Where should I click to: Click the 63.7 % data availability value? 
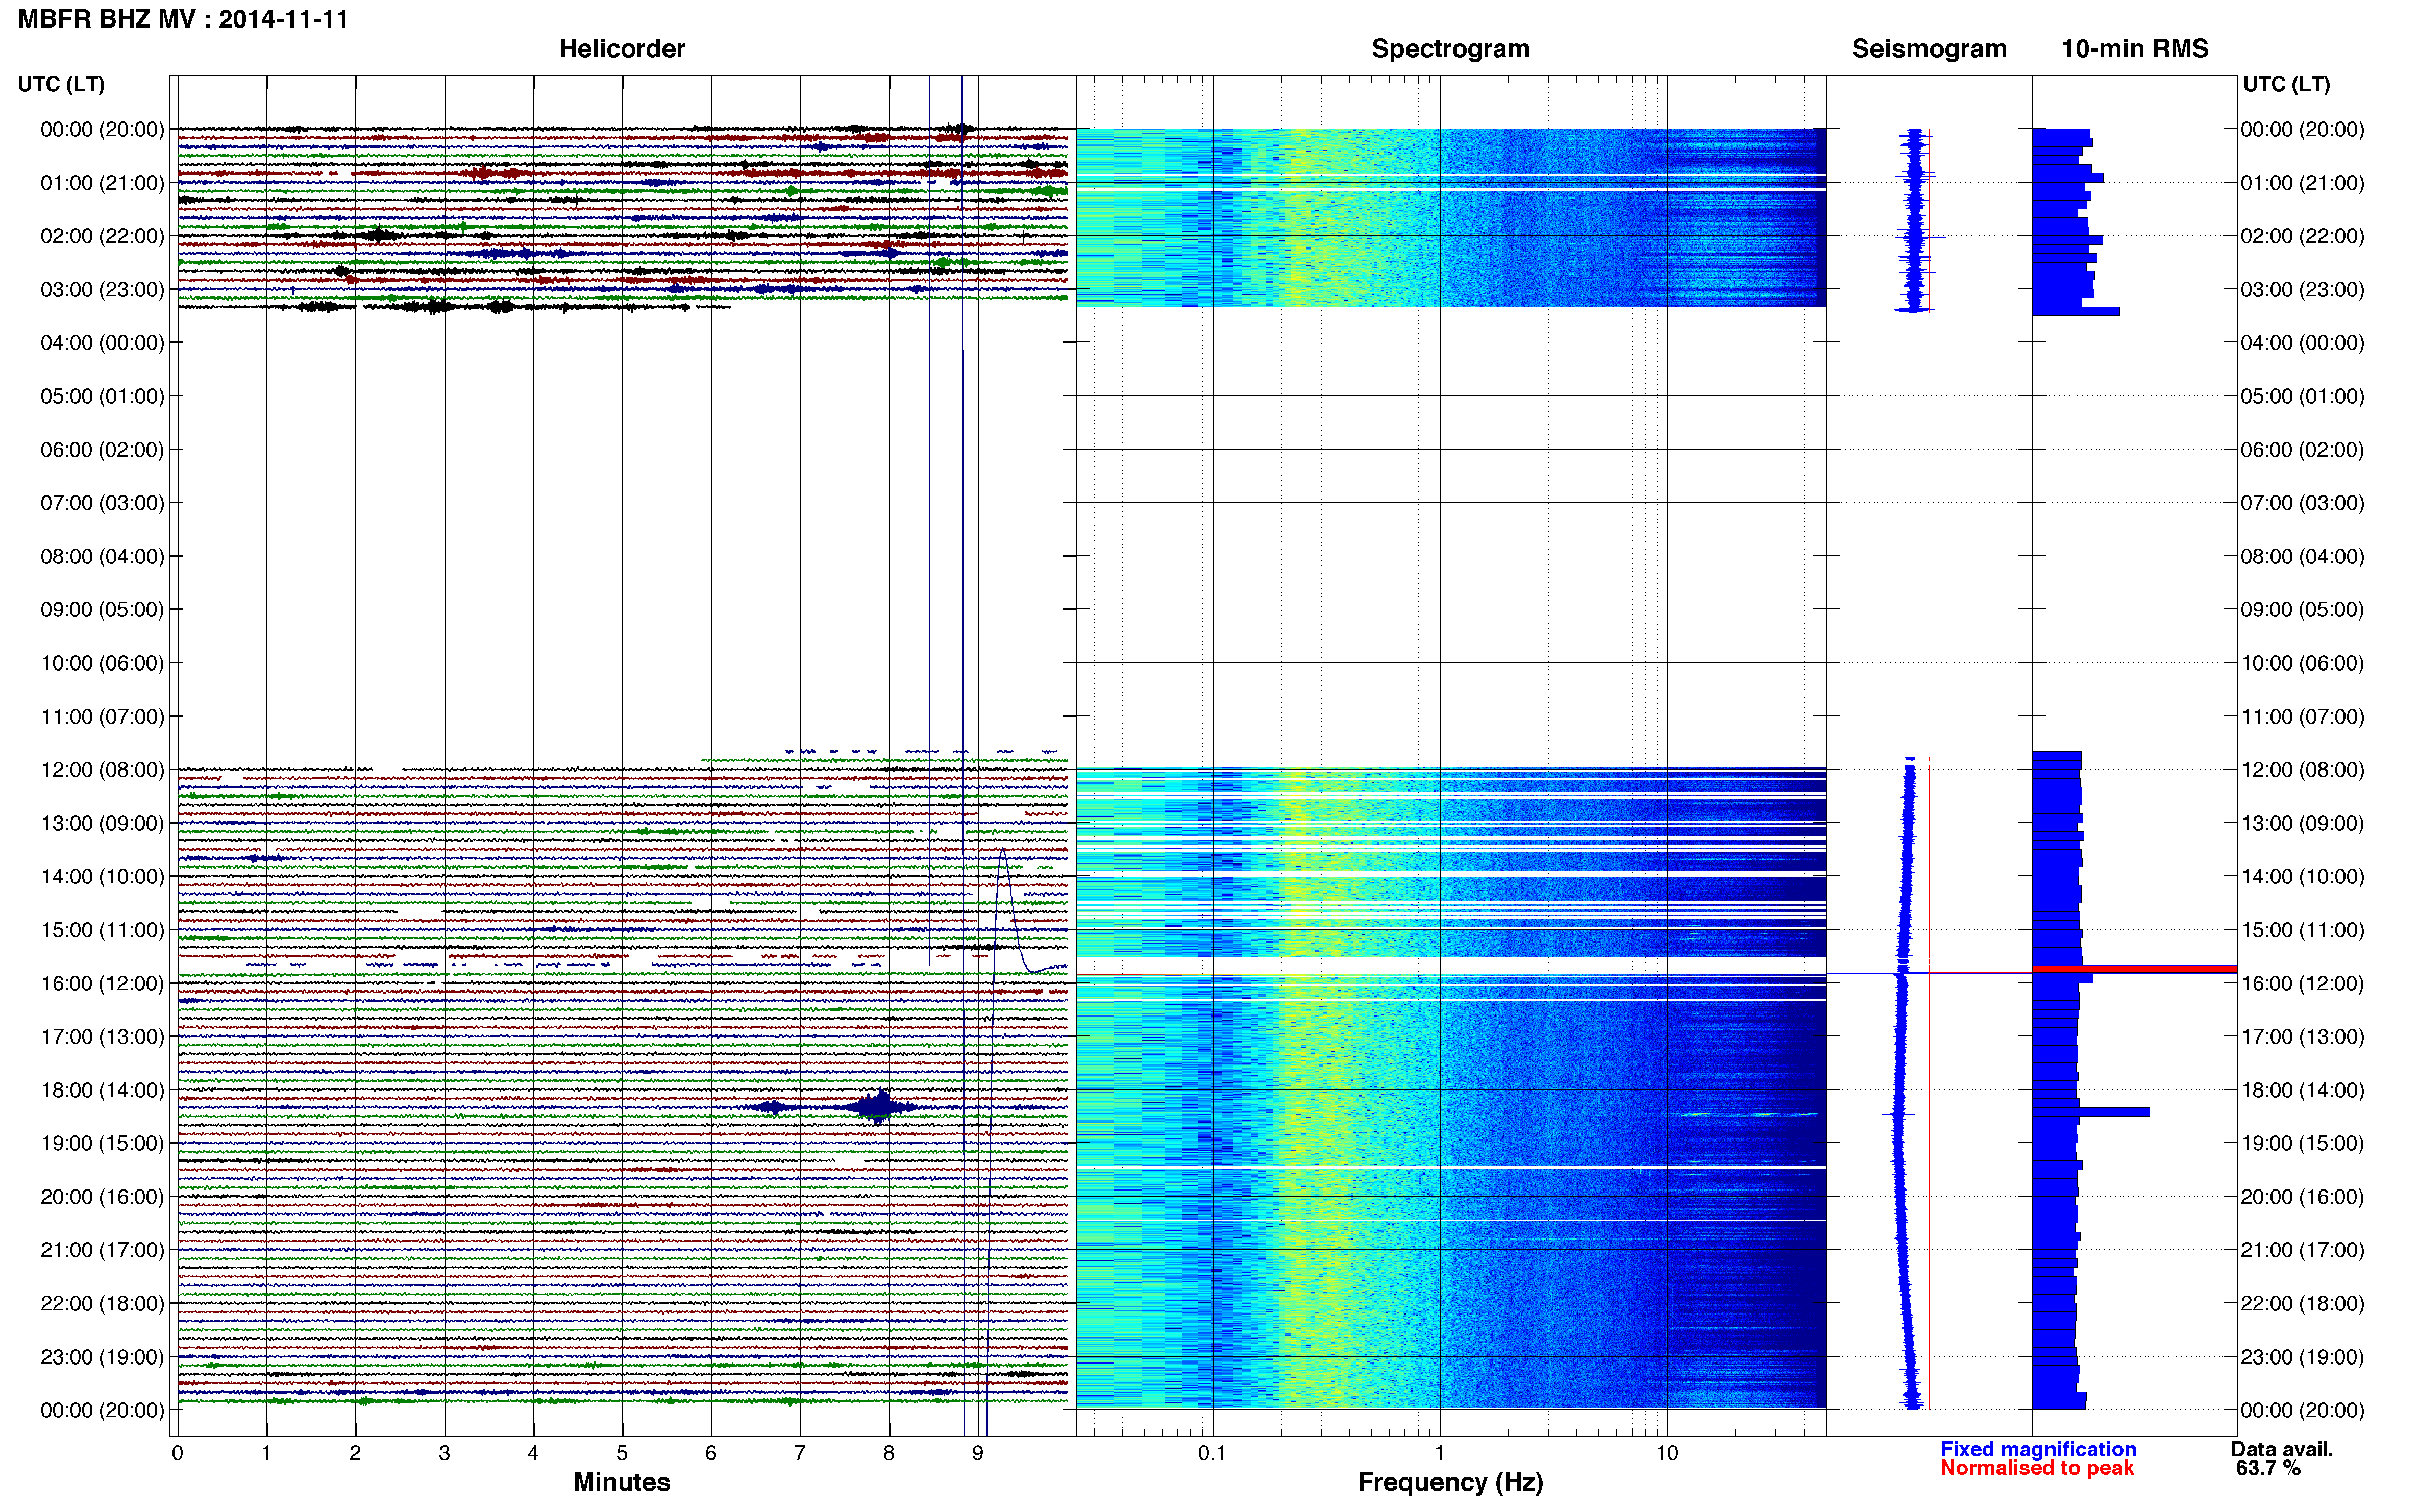pos(2268,1468)
